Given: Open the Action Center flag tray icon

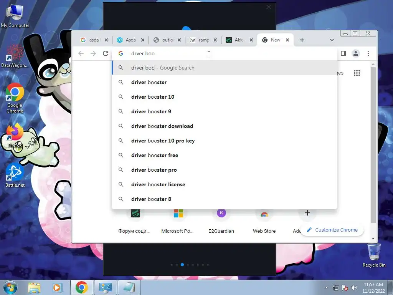Looking at the screenshot, I should point(345,288).
